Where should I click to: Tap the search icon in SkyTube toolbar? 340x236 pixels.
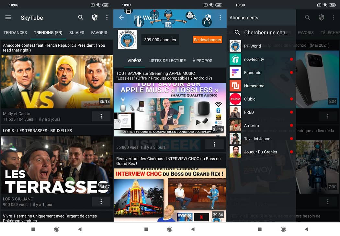tap(81, 18)
